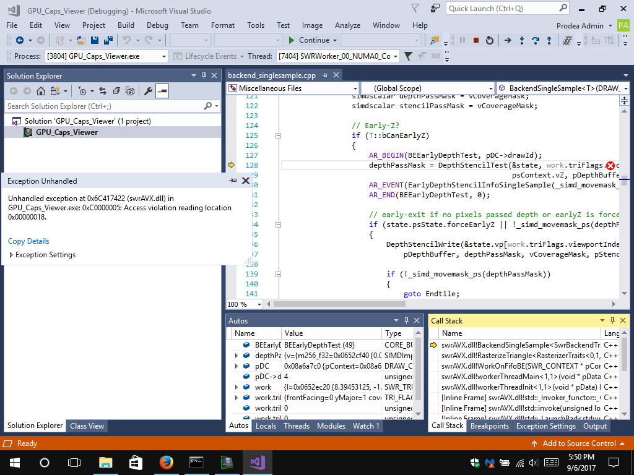Restart the debugging session

pos(490,40)
